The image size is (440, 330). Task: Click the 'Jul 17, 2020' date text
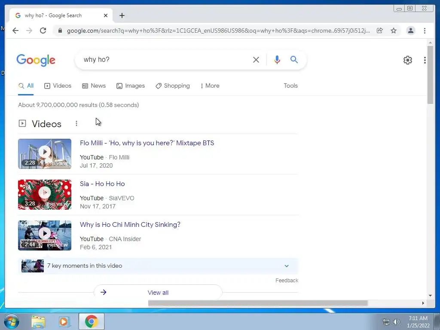coord(96,165)
